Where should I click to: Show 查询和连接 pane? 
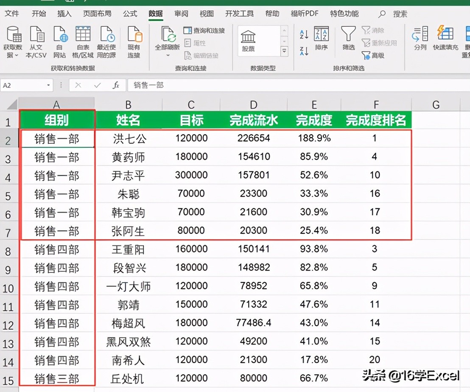click(x=204, y=30)
